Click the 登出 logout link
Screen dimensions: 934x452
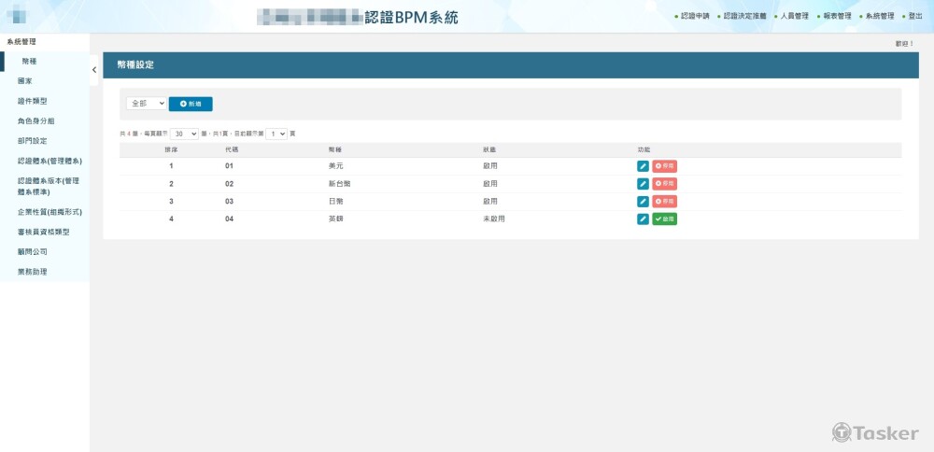(x=914, y=16)
